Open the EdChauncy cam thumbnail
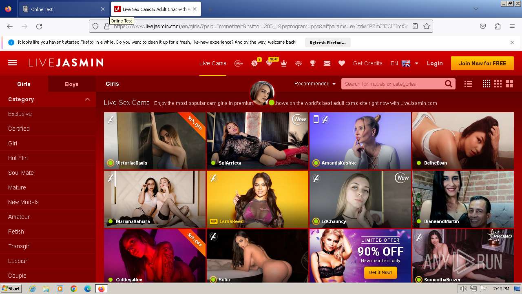 click(x=360, y=199)
